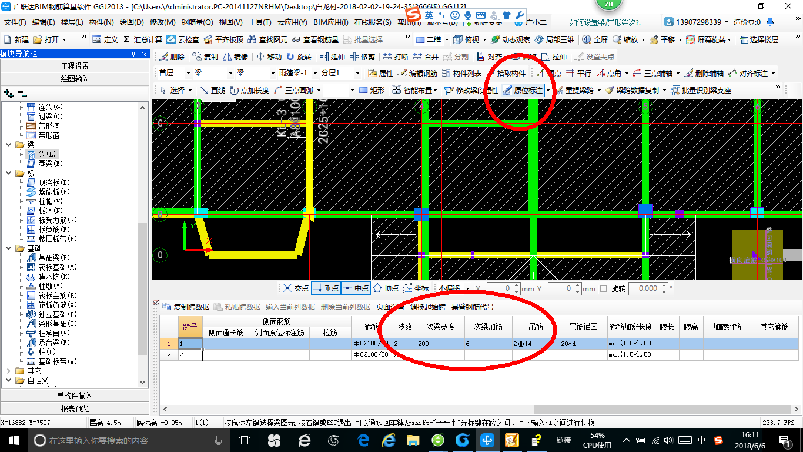This screenshot has height=452, width=803.
Task: Toggle 垂点 perpendicular snap
Action: point(326,288)
